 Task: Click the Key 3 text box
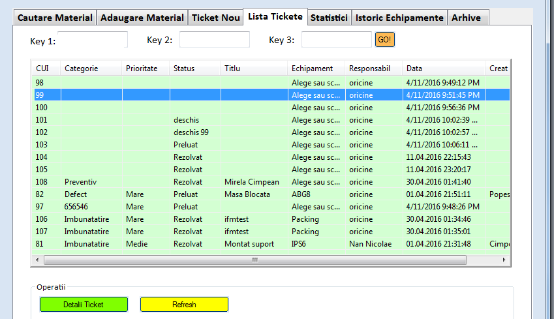point(336,40)
